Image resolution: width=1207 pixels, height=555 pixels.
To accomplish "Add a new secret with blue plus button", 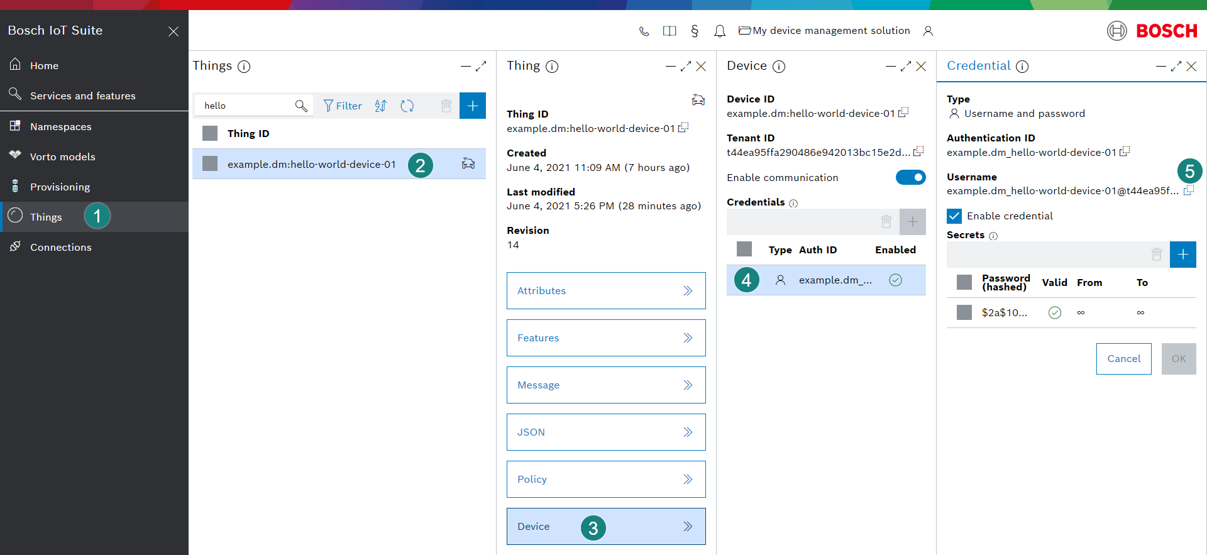I will (x=1183, y=255).
